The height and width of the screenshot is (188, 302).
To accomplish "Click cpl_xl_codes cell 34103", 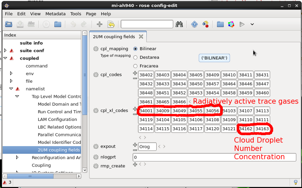I will click(229, 111).
